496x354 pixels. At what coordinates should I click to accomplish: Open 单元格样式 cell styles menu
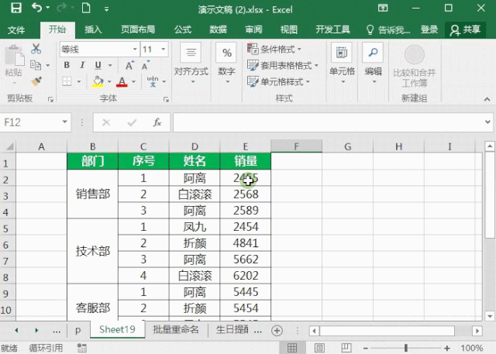tap(278, 82)
